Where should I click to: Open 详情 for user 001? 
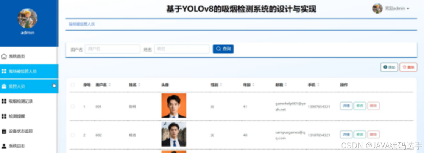point(346,106)
